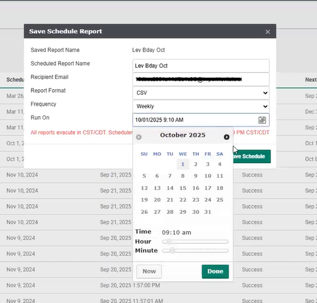Click the Save Schedule button
This screenshot has width=317, height=303.
click(x=251, y=156)
